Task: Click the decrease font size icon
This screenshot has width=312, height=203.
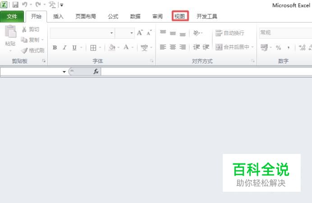Action: click(x=149, y=33)
